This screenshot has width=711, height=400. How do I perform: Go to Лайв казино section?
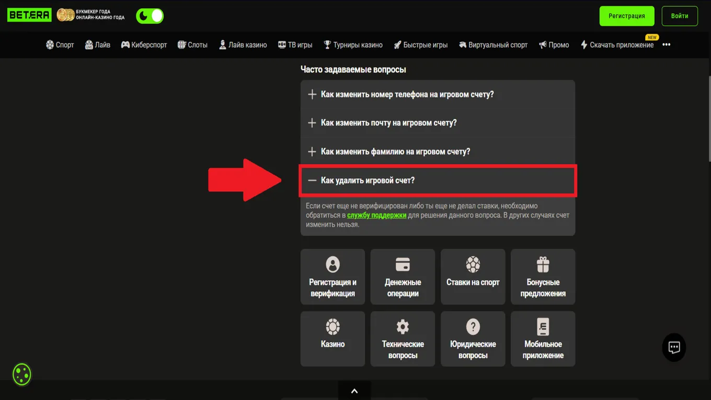pyautogui.click(x=243, y=45)
